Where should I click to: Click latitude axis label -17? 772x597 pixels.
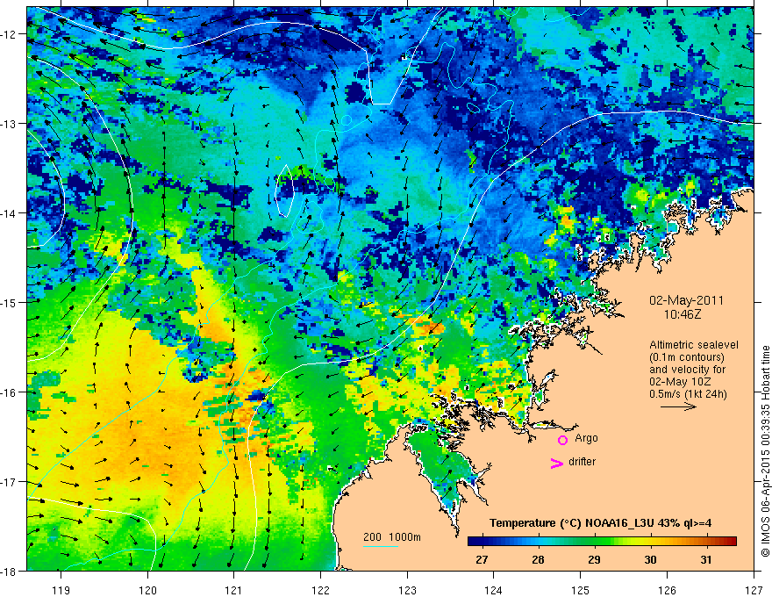(x=10, y=482)
